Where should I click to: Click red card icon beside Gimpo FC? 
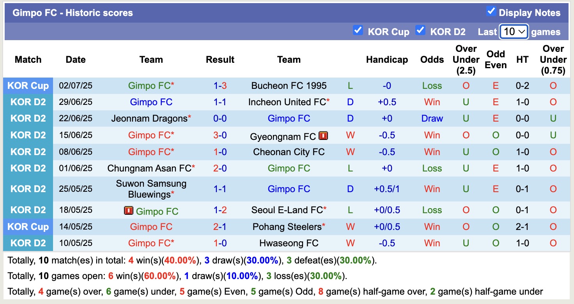(128, 211)
